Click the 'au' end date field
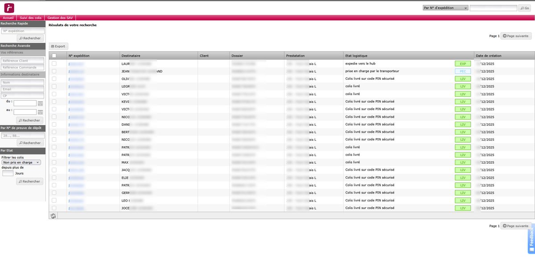Image resolution: width=535 pixels, height=258 pixels. [25, 112]
